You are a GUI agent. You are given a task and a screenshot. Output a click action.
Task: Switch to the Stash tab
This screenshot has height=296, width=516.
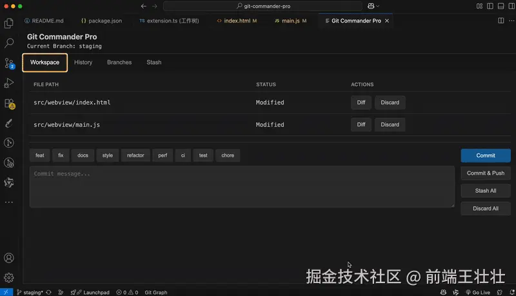[x=154, y=63]
